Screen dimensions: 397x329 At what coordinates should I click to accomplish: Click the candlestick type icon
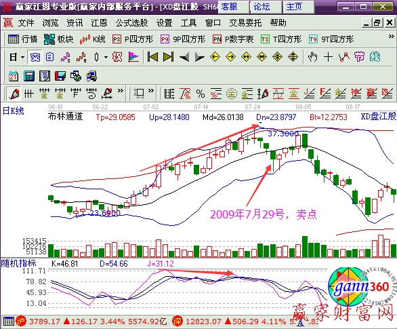[x=96, y=57]
